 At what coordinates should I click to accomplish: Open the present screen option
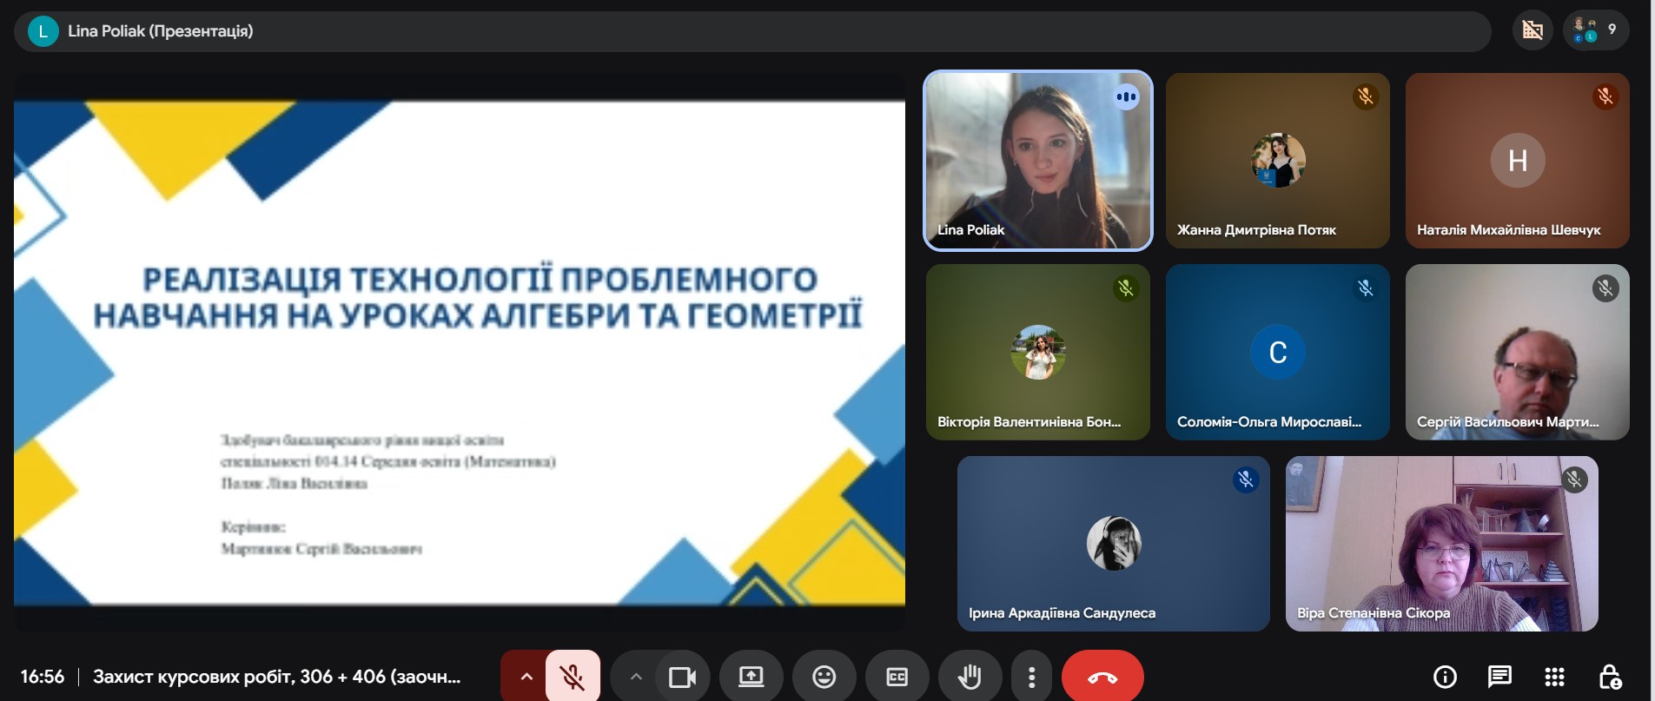point(751,676)
